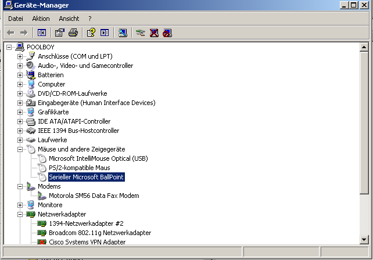The width and height of the screenshot is (373, 260).
Task: Open the Aktion menu
Action: (x=41, y=19)
